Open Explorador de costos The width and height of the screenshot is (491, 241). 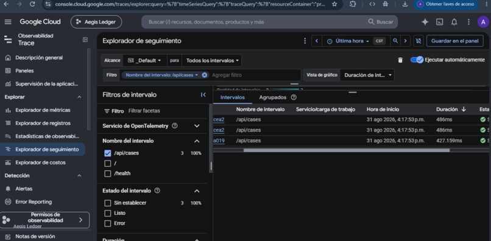pos(40,162)
